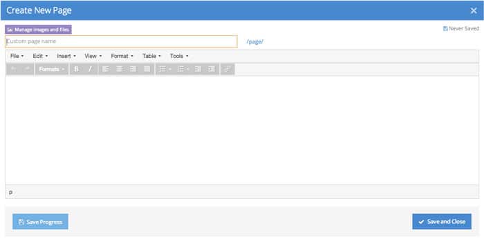The height and width of the screenshot is (250, 484).
Task: Increase indent of text
Action: [212, 69]
